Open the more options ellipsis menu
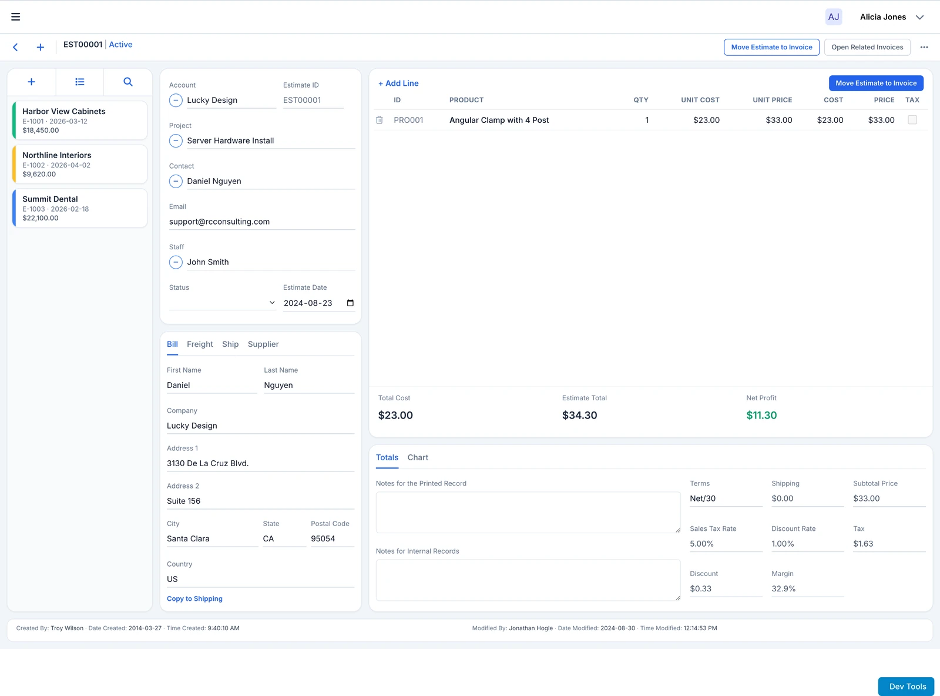The height and width of the screenshot is (696, 940). point(924,47)
